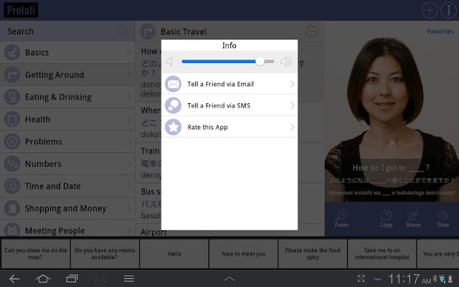Screen dimensions: 459x287
Task: Click the Problems face icon
Action: (12, 141)
